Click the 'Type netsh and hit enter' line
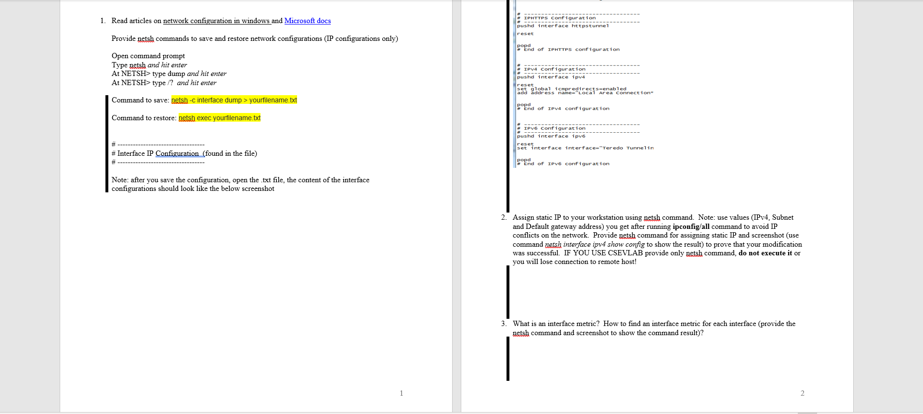 coord(149,65)
